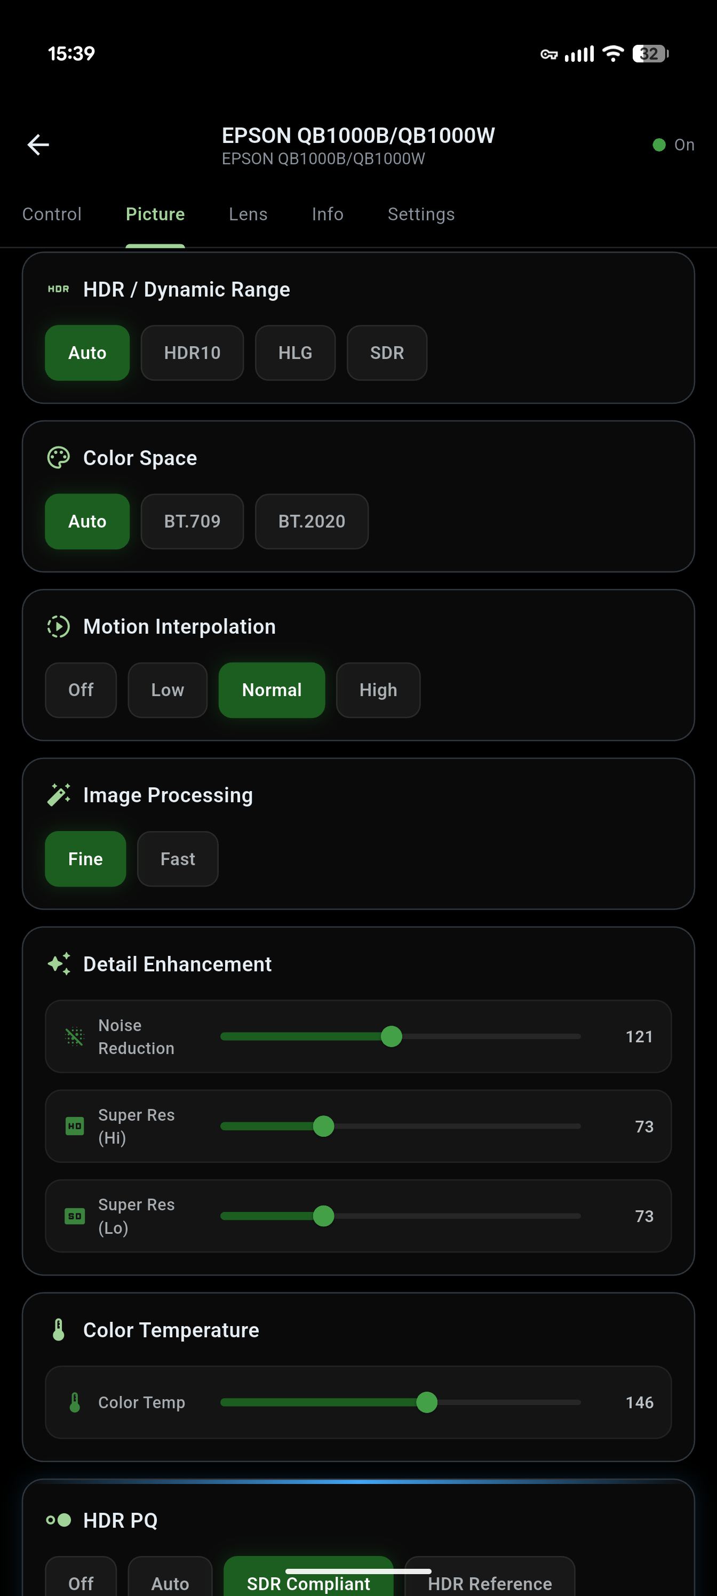The image size is (717, 1596).
Task: Click the HLG button
Action: coord(295,353)
